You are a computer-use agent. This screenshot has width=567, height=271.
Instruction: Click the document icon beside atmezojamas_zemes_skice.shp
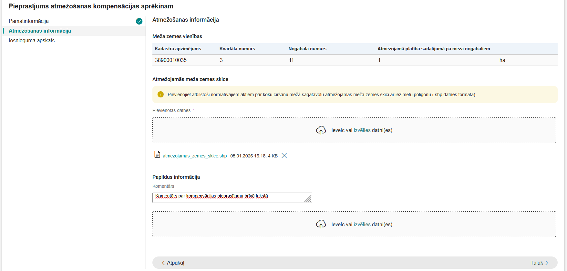[157, 155]
